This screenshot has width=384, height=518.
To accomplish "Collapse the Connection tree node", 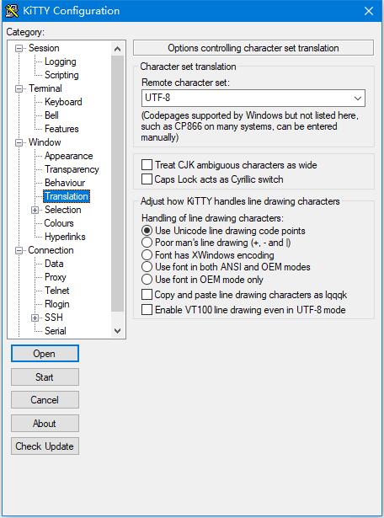I will click(x=19, y=250).
